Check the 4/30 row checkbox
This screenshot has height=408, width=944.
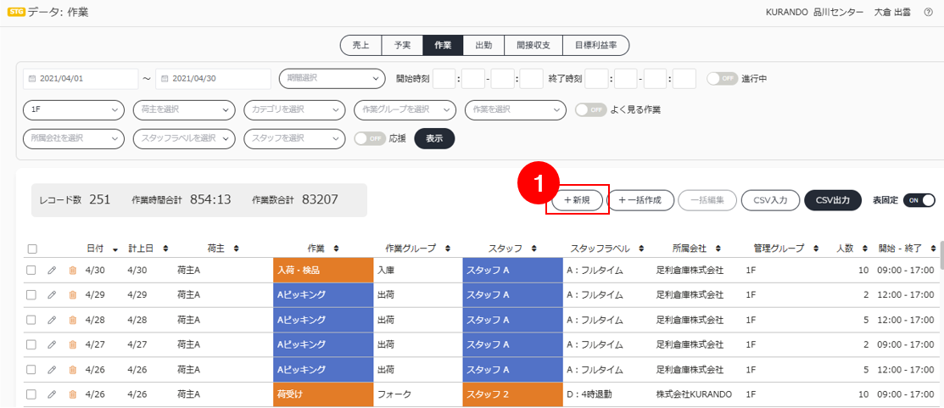[31, 271]
